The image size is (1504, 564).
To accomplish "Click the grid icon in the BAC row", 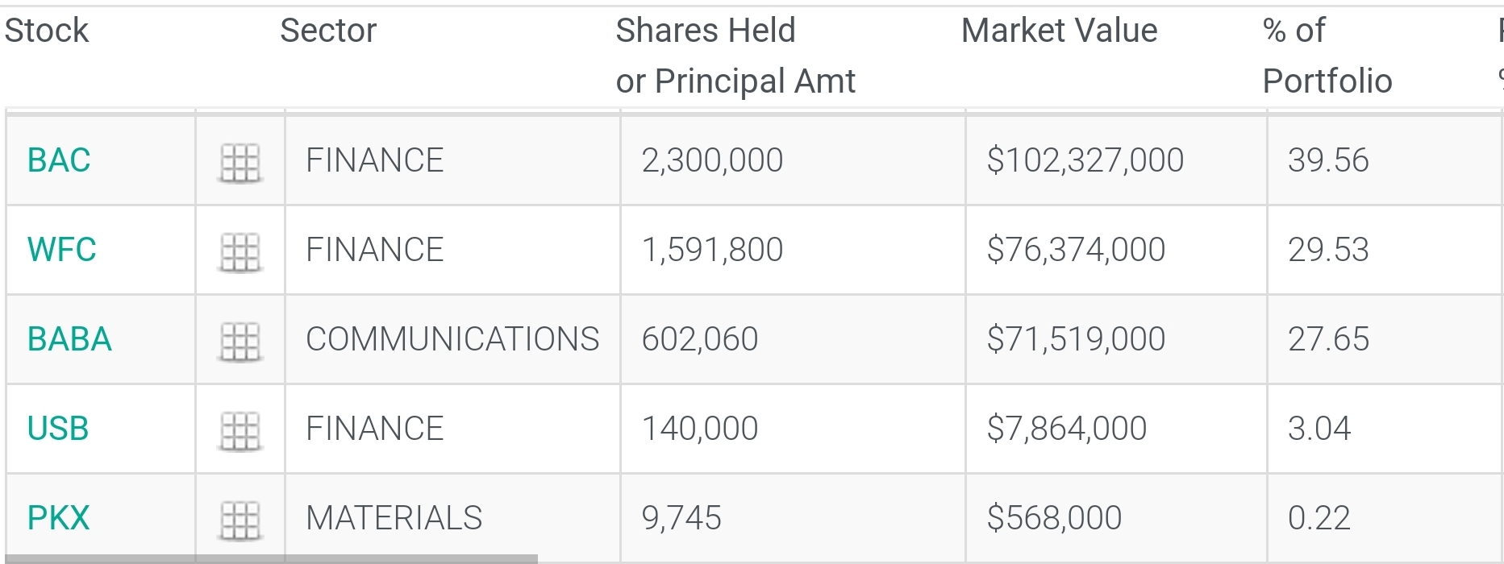I will 240,162.
